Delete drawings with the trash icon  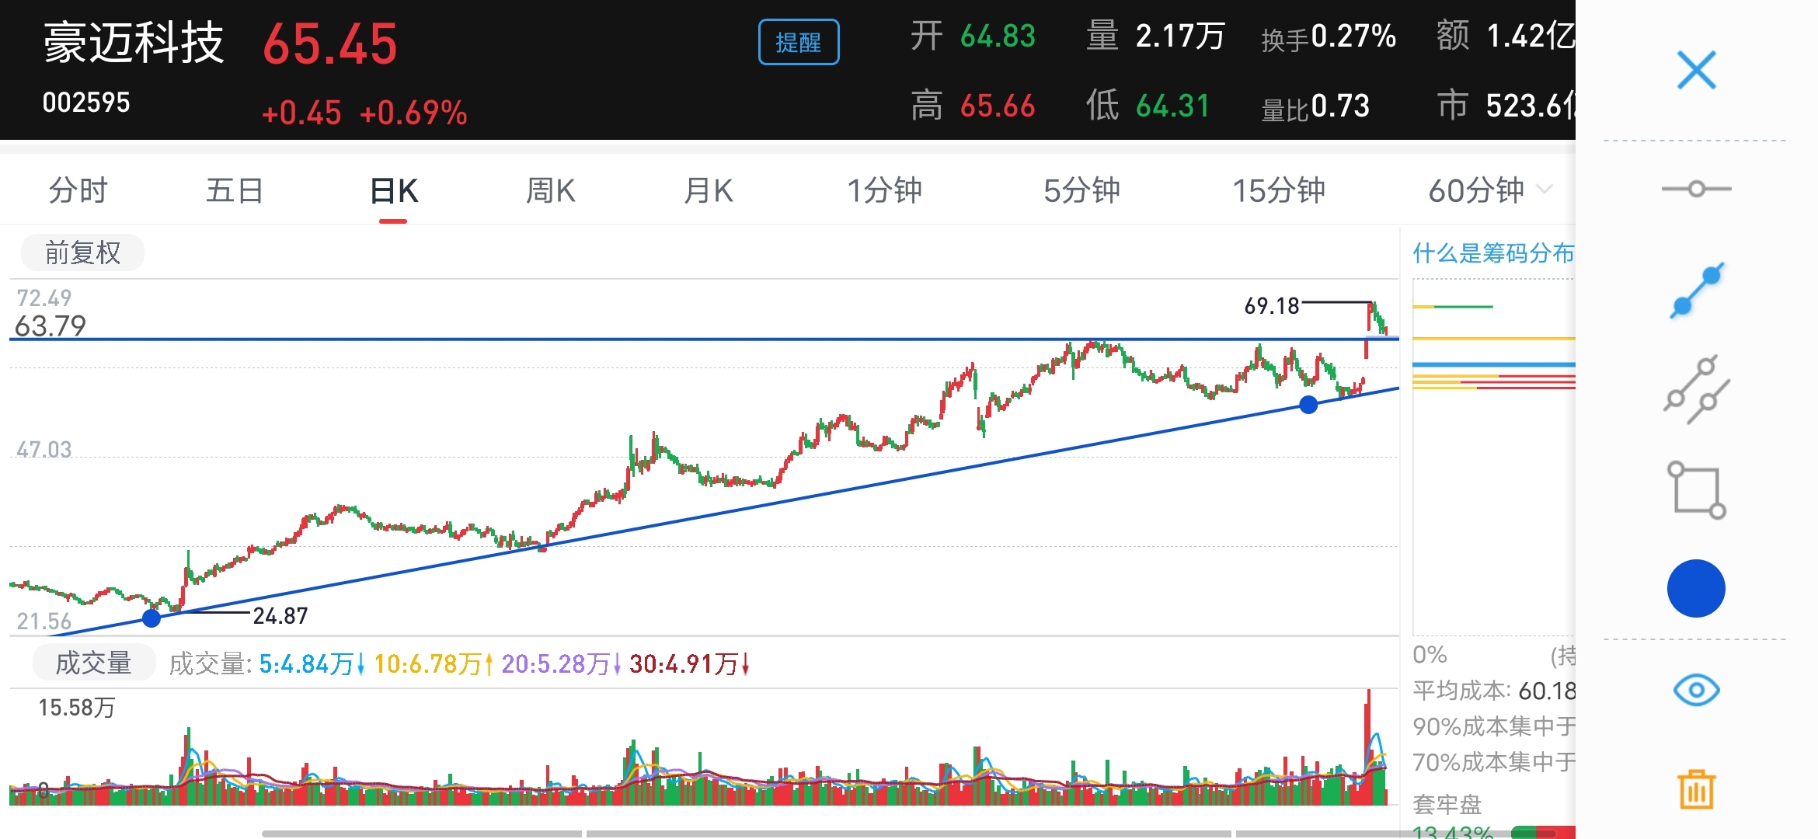pyautogui.click(x=1696, y=790)
